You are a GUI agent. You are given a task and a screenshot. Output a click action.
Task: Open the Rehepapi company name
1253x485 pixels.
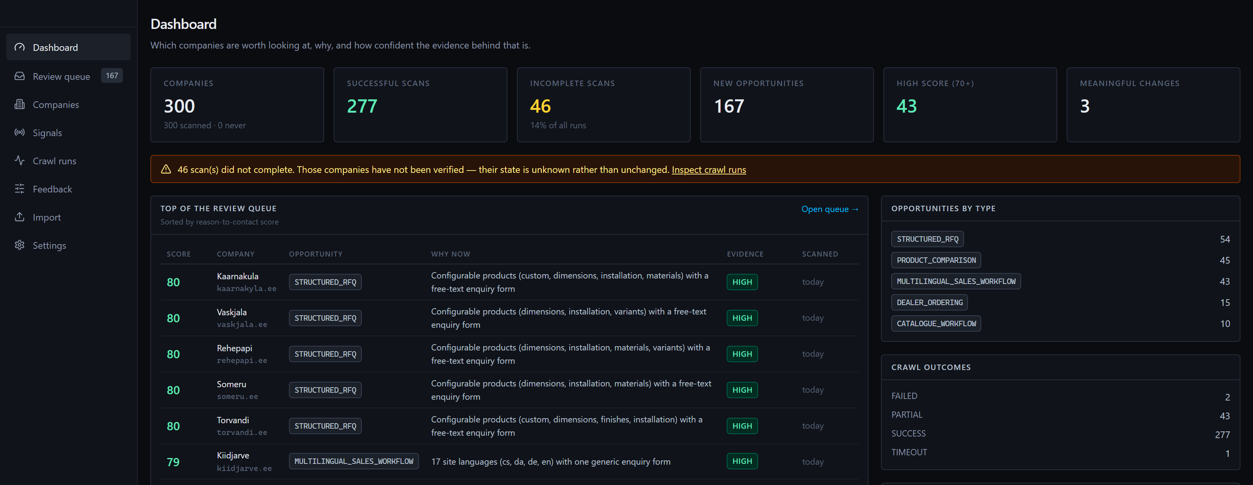235,348
